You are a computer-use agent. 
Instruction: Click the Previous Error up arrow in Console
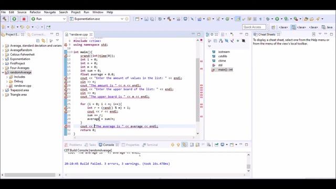click(178, 145)
